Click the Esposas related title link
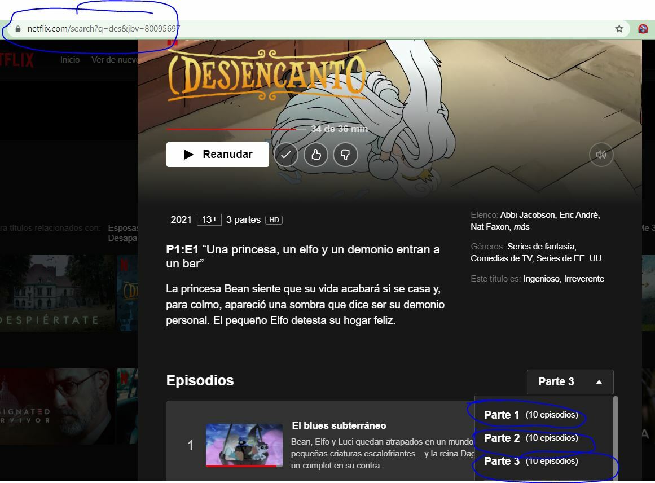This screenshot has width=655, height=483. (123, 228)
